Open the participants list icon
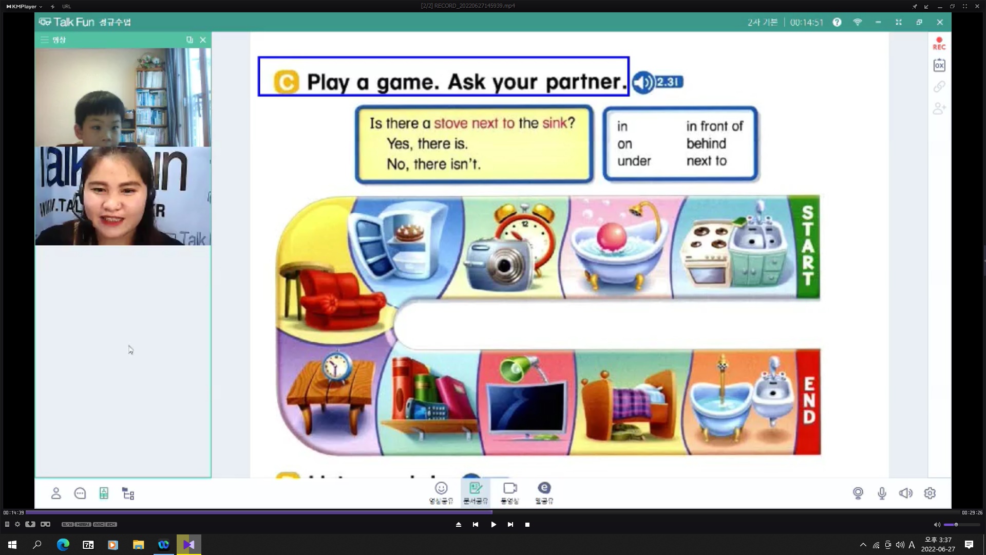The width and height of the screenshot is (986, 555). click(x=56, y=493)
